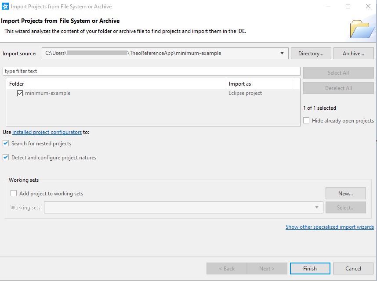Expand the Import source dropdown arrow
The width and height of the screenshot is (377, 281).
[x=282, y=54]
